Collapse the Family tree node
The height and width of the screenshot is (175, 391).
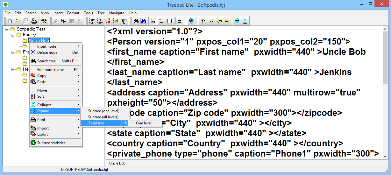coord(13,35)
